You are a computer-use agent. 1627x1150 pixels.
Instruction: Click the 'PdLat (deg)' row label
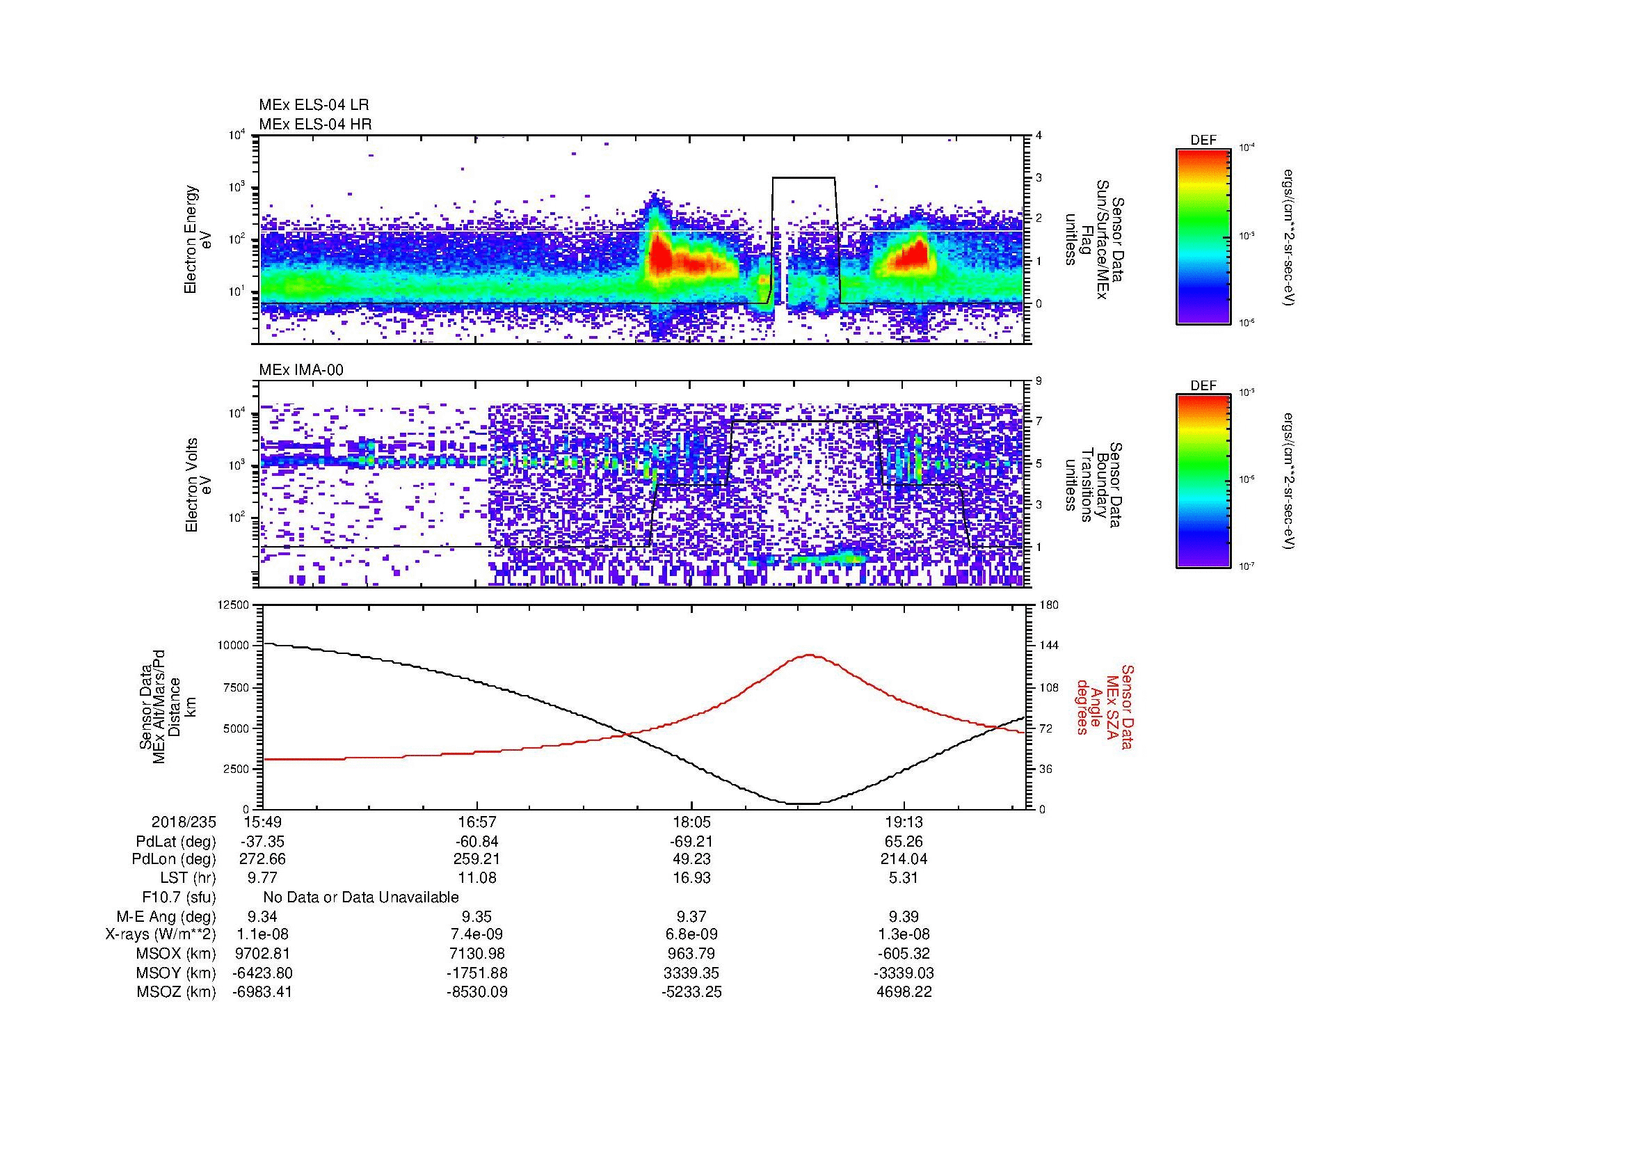pyautogui.click(x=176, y=842)
